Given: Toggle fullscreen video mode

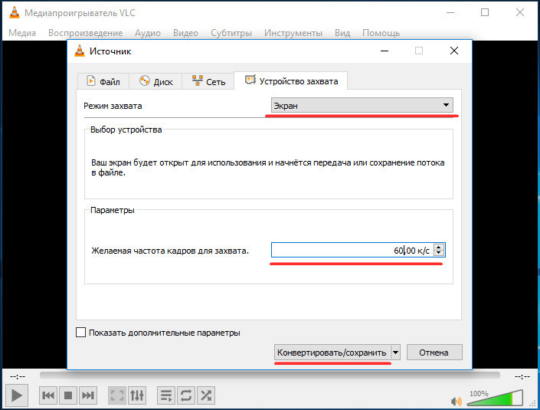Looking at the screenshot, I should pyautogui.click(x=117, y=395).
